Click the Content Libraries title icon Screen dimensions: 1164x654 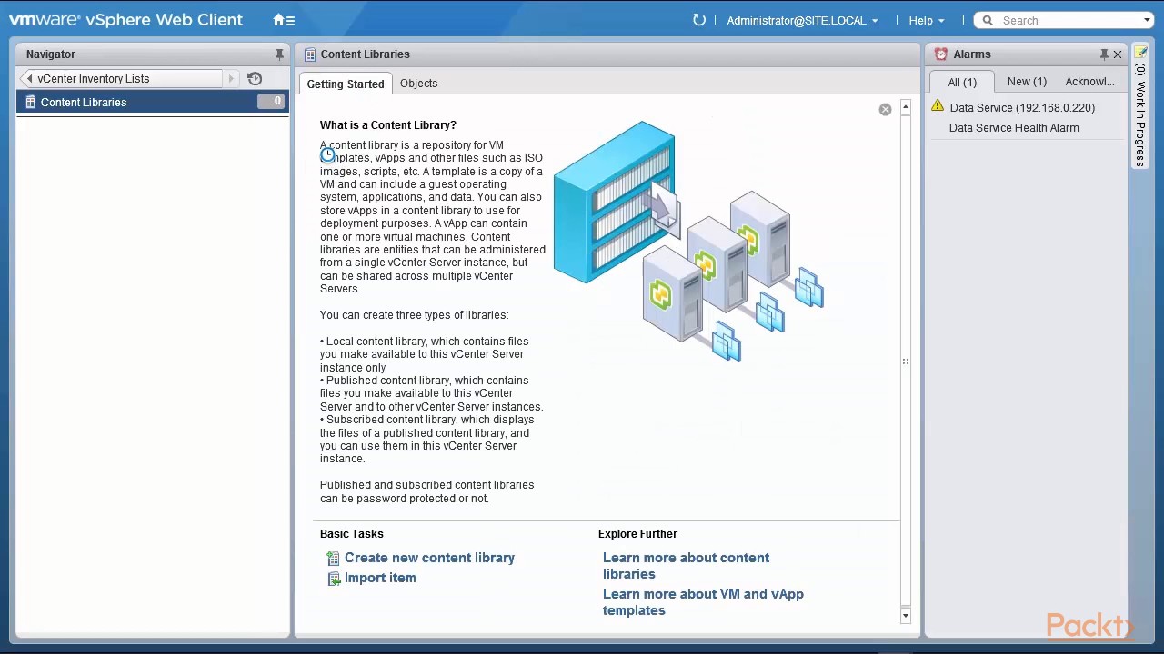pyautogui.click(x=309, y=54)
